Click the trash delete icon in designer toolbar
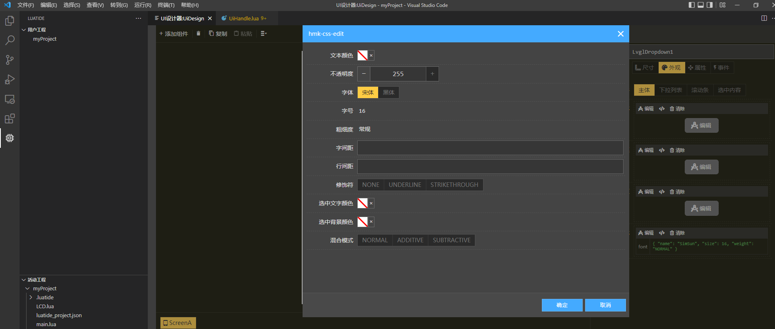Viewport: 775px width, 329px height. 198,33
